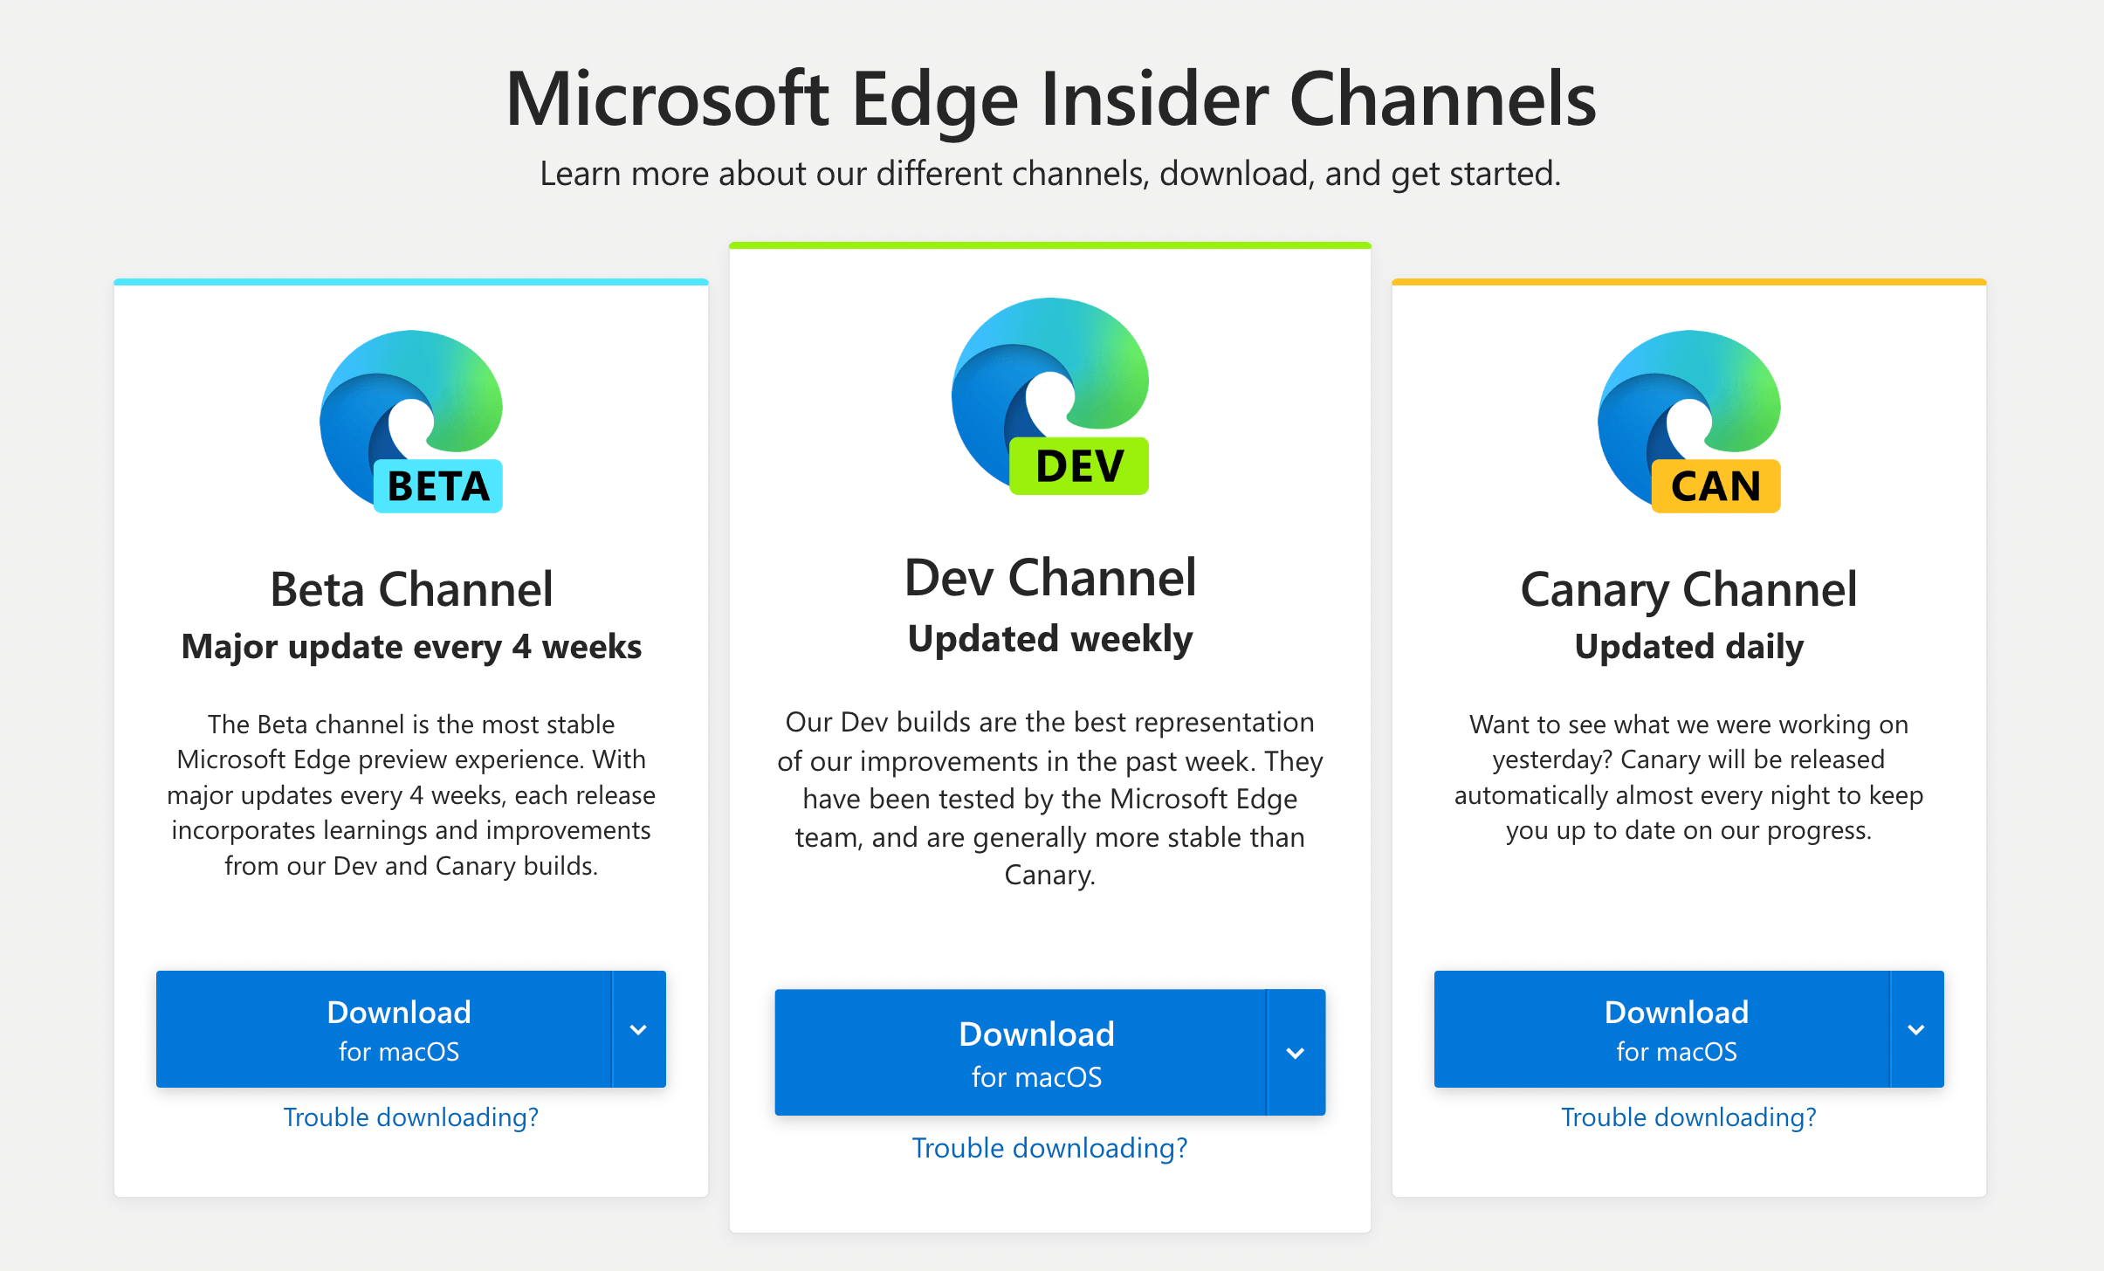This screenshot has width=2104, height=1271.
Task: Click the Canary description paragraph
Action: tap(1689, 777)
